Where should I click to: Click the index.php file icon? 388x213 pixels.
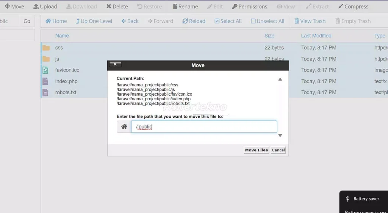point(45,81)
